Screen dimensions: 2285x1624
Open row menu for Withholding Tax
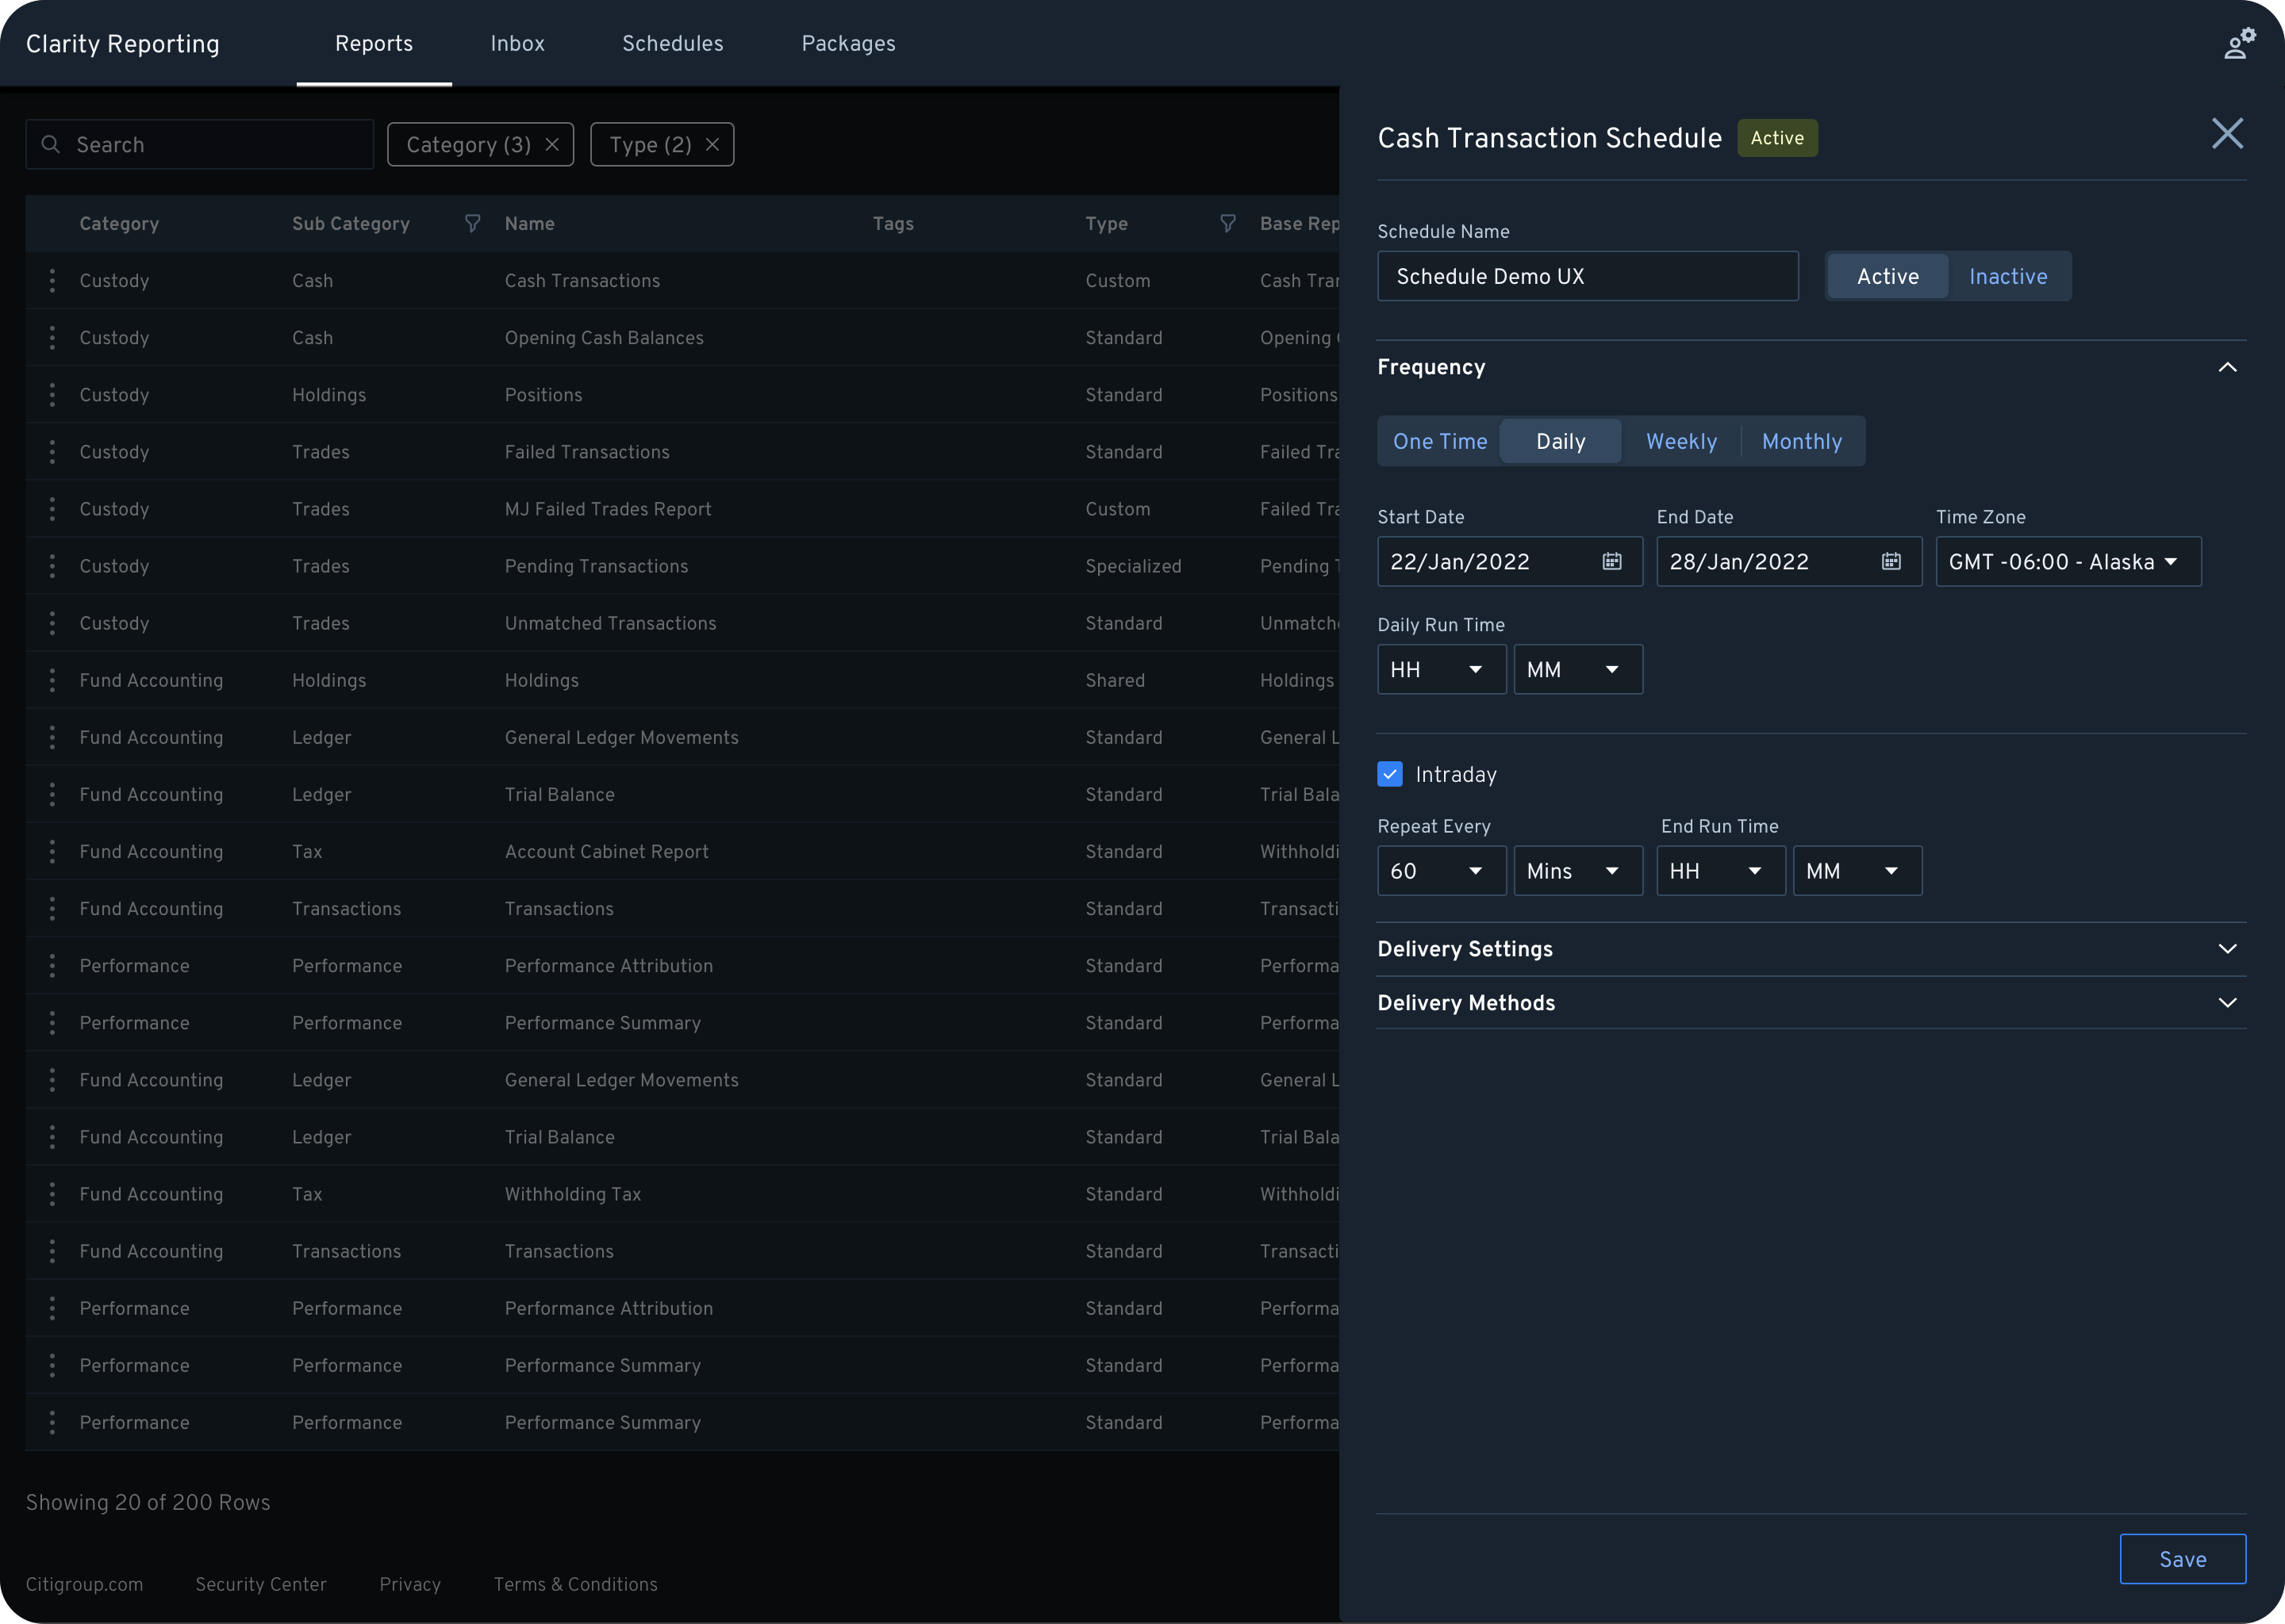coord(52,1194)
